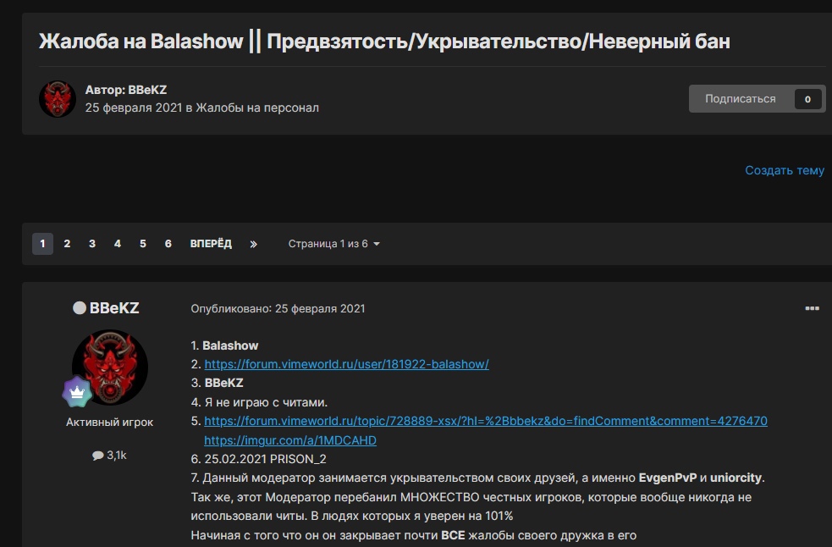Click the 'ВПЕРЁД' next page button
832x547 pixels.
point(211,244)
